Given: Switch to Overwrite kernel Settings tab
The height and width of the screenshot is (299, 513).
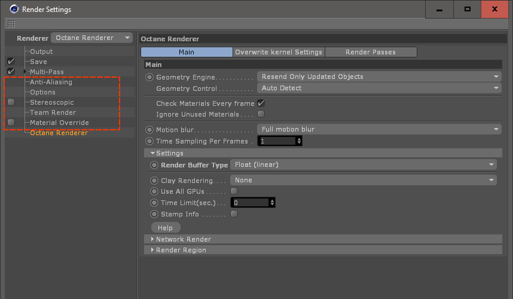Looking at the screenshot, I should click(279, 52).
